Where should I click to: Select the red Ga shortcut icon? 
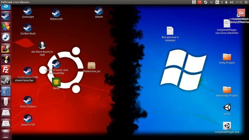pos(241,13)
